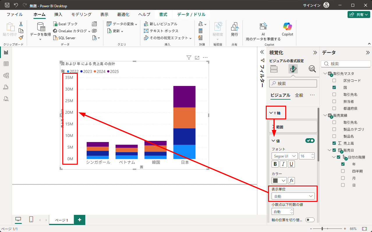372x232 pixels.
Task: Open the more options ellipsis above chart
Action: click(205, 57)
